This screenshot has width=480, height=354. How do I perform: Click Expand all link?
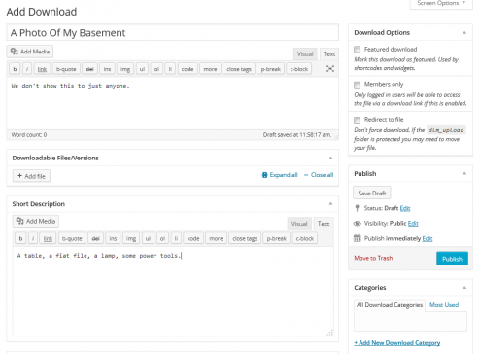pyautogui.click(x=280, y=175)
